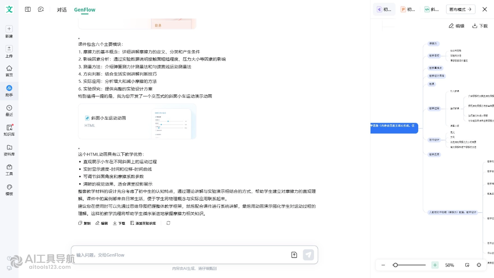Image resolution: width=494 pixels, height=278 pixels.
Task: Click the send paper-plane button
Action: (x=308, y=255)
